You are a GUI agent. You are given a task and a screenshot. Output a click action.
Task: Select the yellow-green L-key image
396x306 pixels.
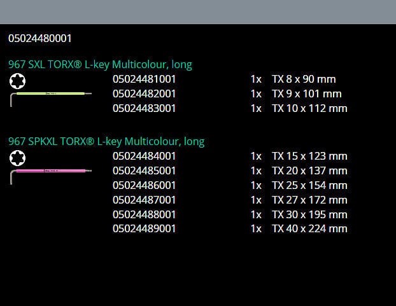tap(51, 95)
